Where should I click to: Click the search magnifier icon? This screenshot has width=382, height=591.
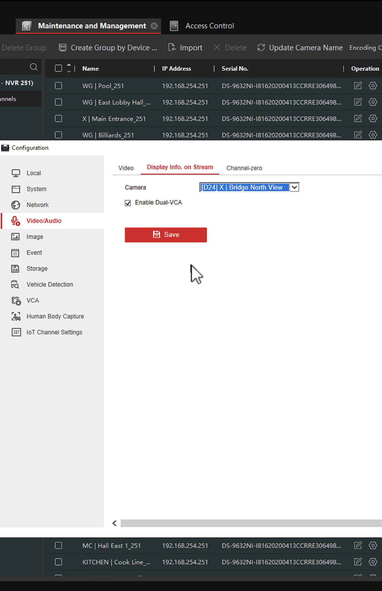click(34, 67)
